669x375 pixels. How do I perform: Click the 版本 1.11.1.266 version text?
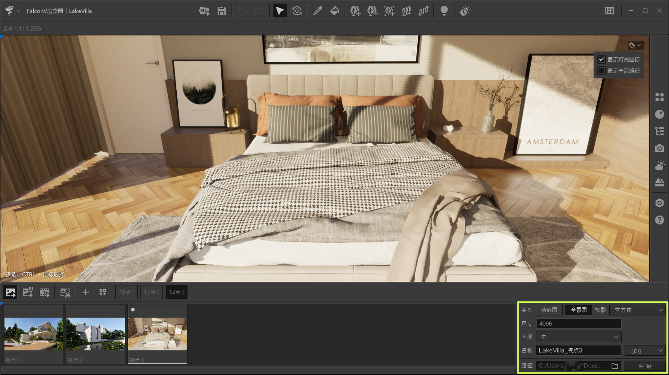pos(22,29)
